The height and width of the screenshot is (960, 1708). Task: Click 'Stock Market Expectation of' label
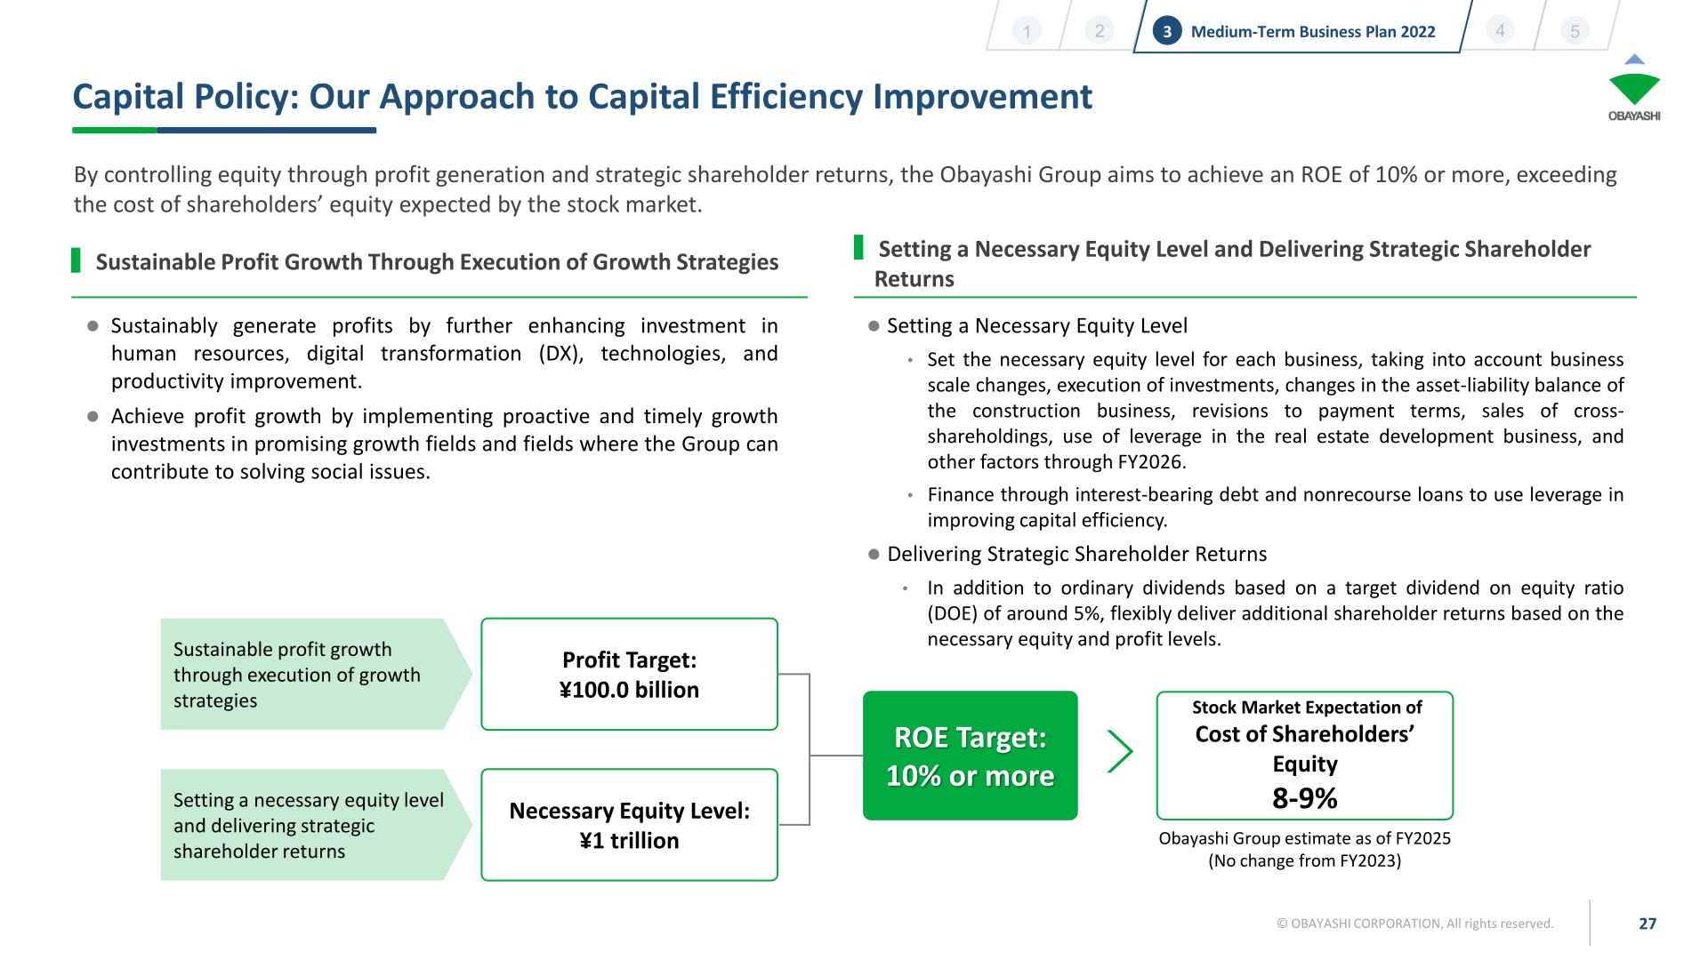click(x=1307, y=708)
